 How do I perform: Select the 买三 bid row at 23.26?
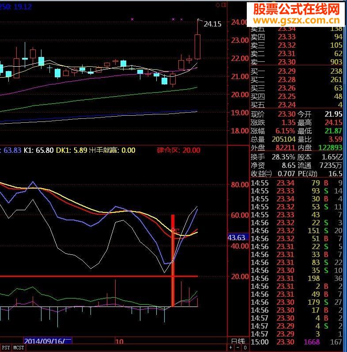click(x=297, y=88)
